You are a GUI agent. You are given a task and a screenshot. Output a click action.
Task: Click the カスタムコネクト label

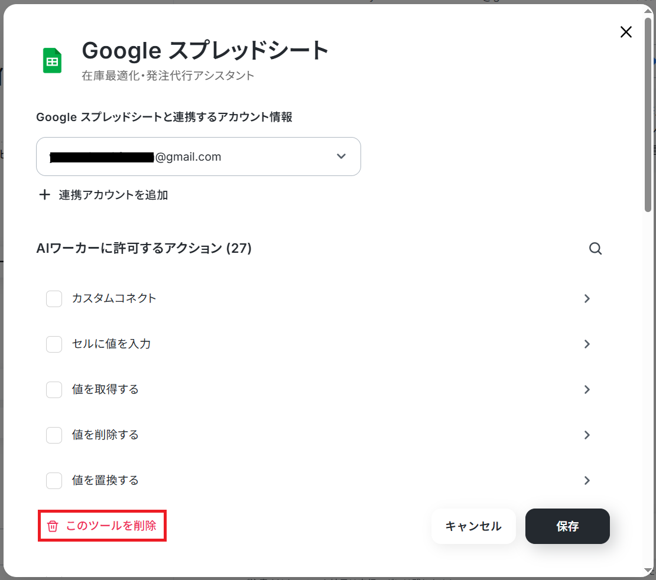point(114,298)
